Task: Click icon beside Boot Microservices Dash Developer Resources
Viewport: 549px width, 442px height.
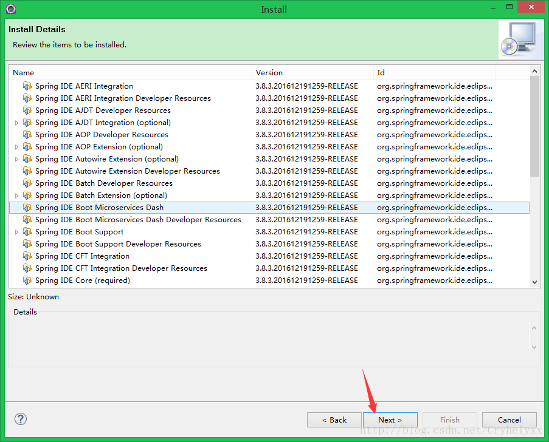Action: 27,220
